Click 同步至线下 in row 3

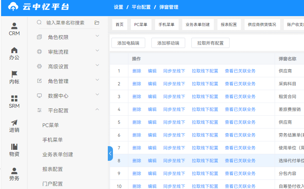tap(174, 96)
